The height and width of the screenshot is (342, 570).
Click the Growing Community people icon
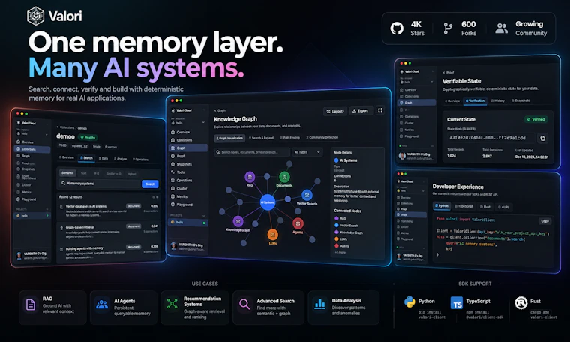501,28
